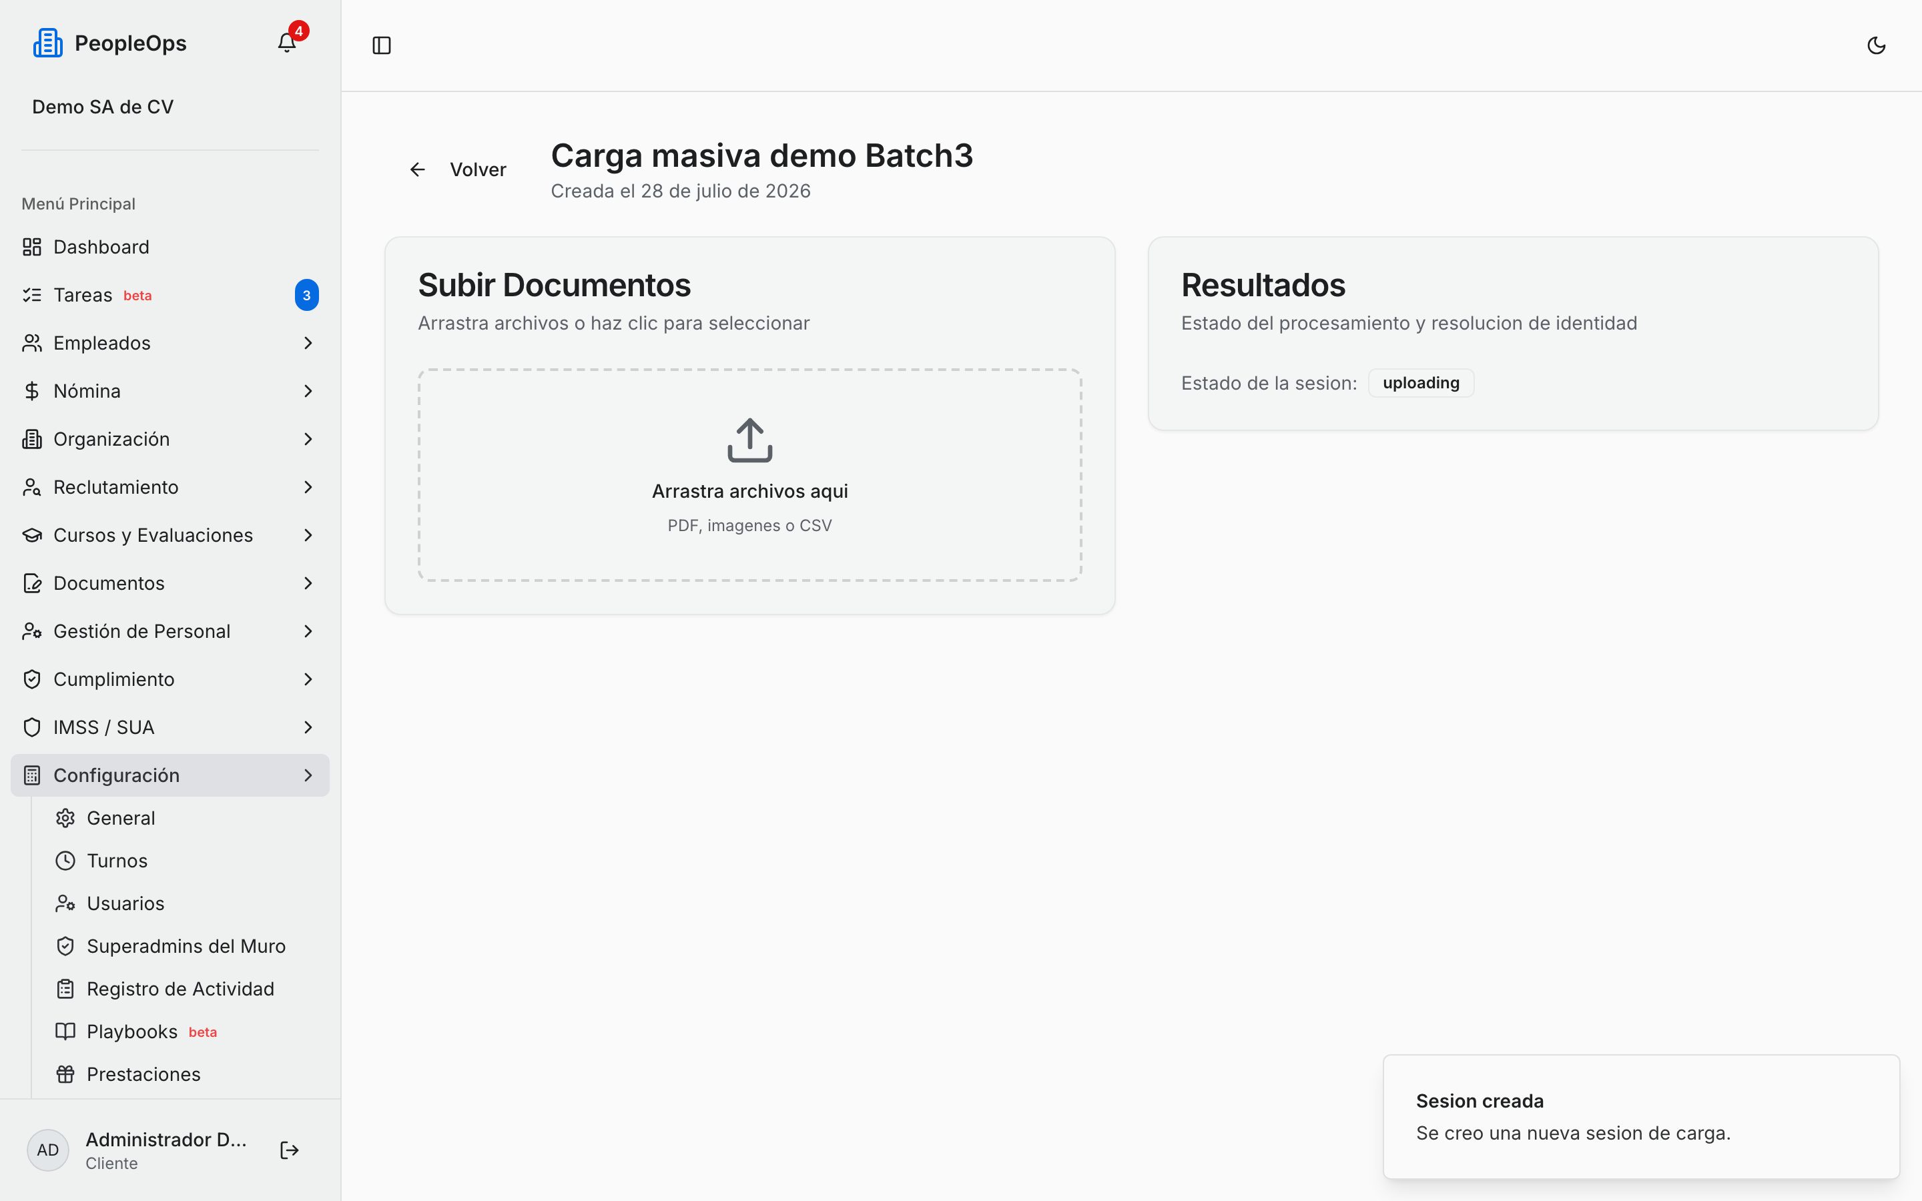Click the uploading status badge

point(1421,383)
